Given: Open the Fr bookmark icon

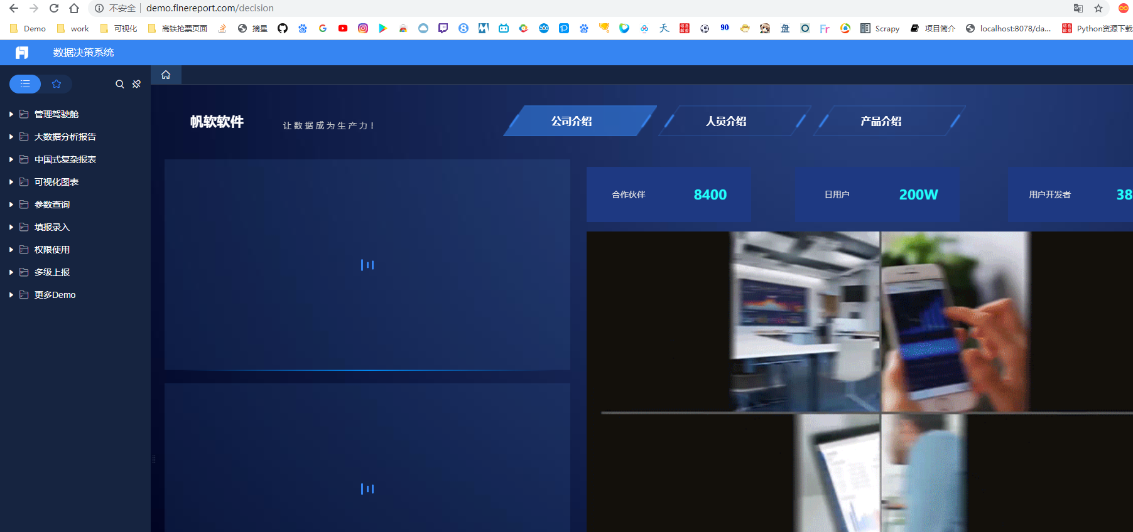Looking at the screenshot, I should click(825, 28).
